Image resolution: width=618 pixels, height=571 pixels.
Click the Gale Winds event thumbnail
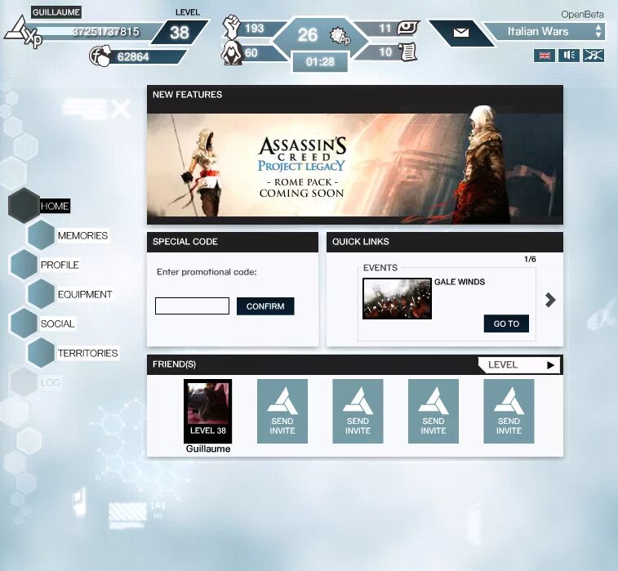tap(397, 298)
